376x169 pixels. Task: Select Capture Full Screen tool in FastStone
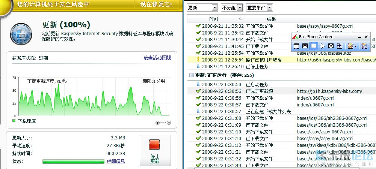point(331,46)
